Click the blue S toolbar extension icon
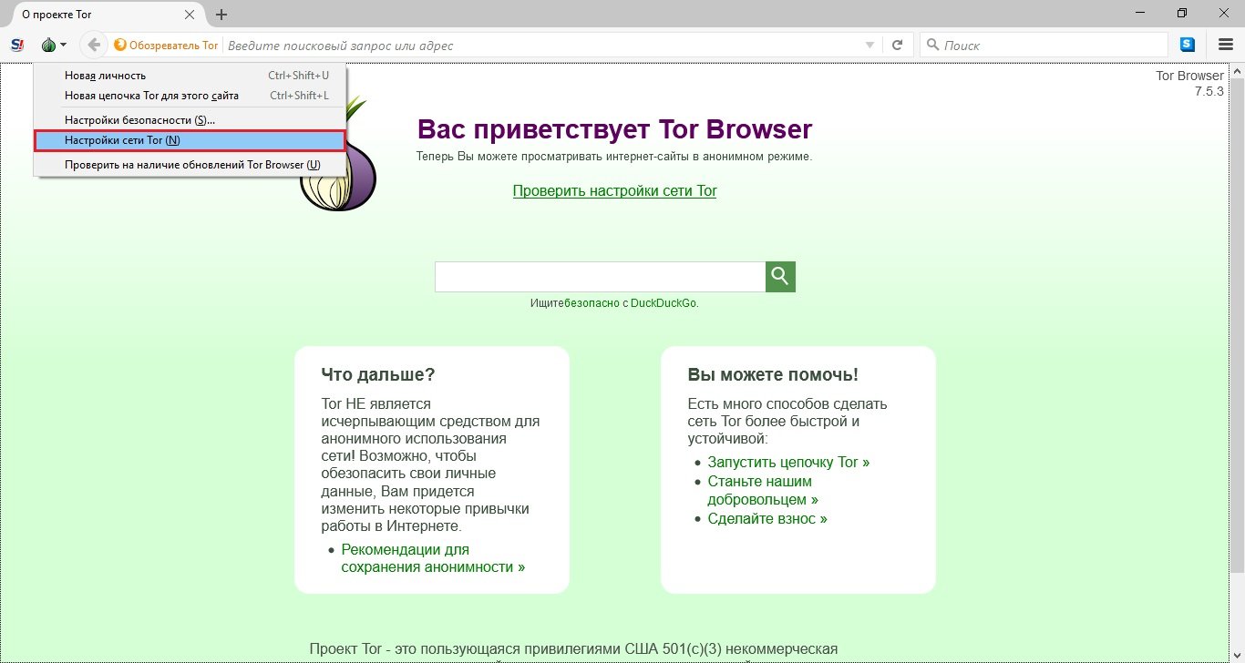 [1188, 45]
